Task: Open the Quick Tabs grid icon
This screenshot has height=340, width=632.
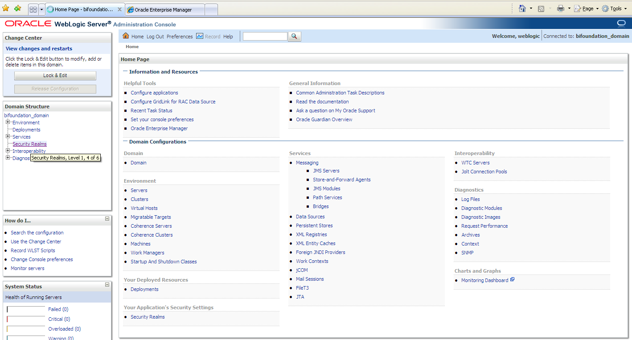Action: point(33,9)
